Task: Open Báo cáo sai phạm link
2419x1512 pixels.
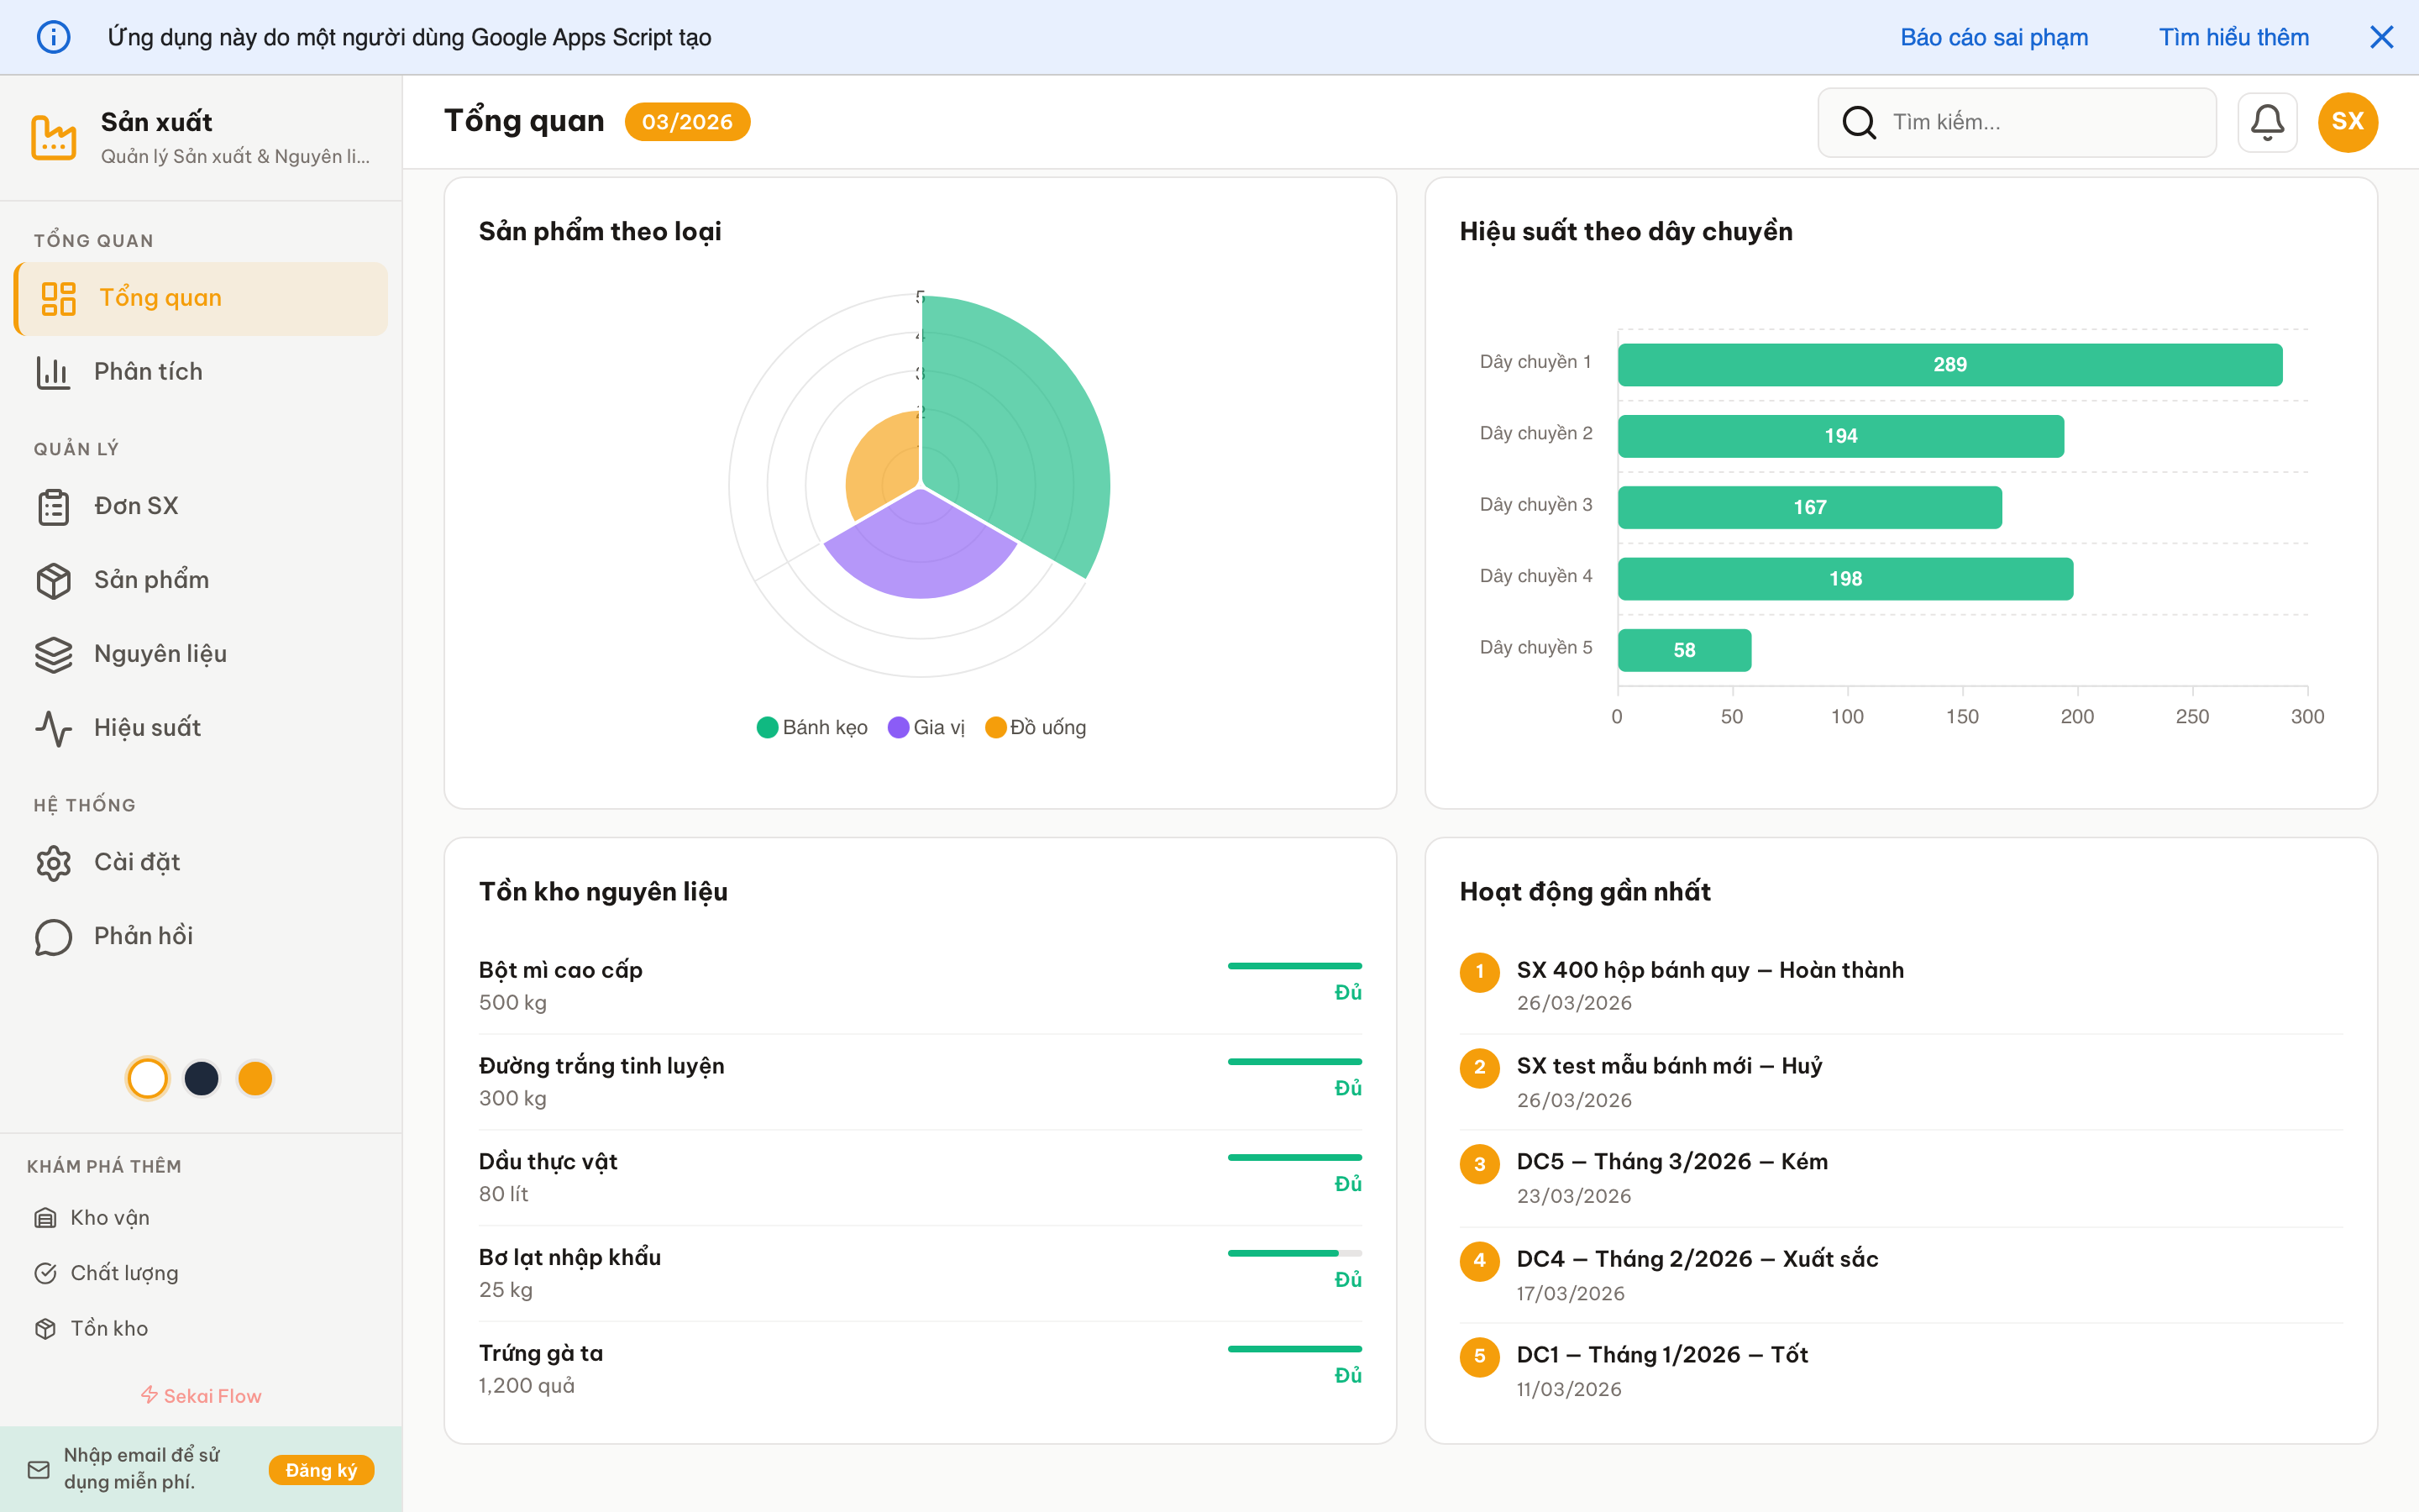Action: tap(1993, 37)
